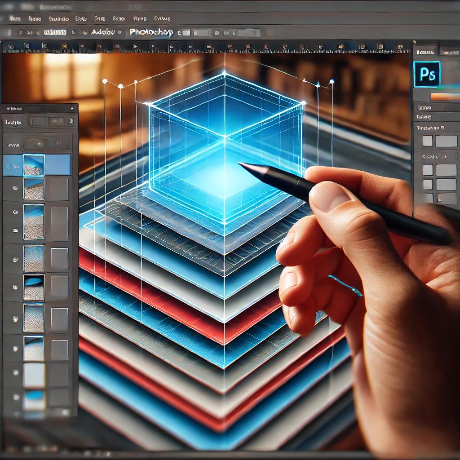Click the small icon at the right end of layers panel top row
This screenshot has height=460, width=460.
pyautogui.click(x=71, y=120)
